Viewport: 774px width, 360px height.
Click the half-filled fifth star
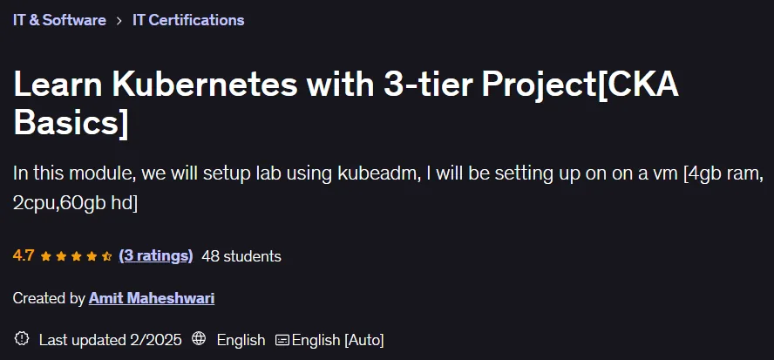(x=106, y=256)
